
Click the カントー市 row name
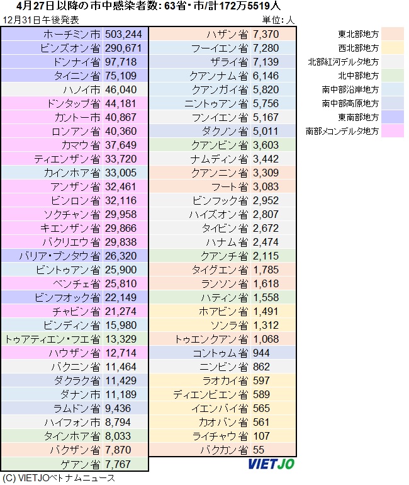(x=77, y=118)
